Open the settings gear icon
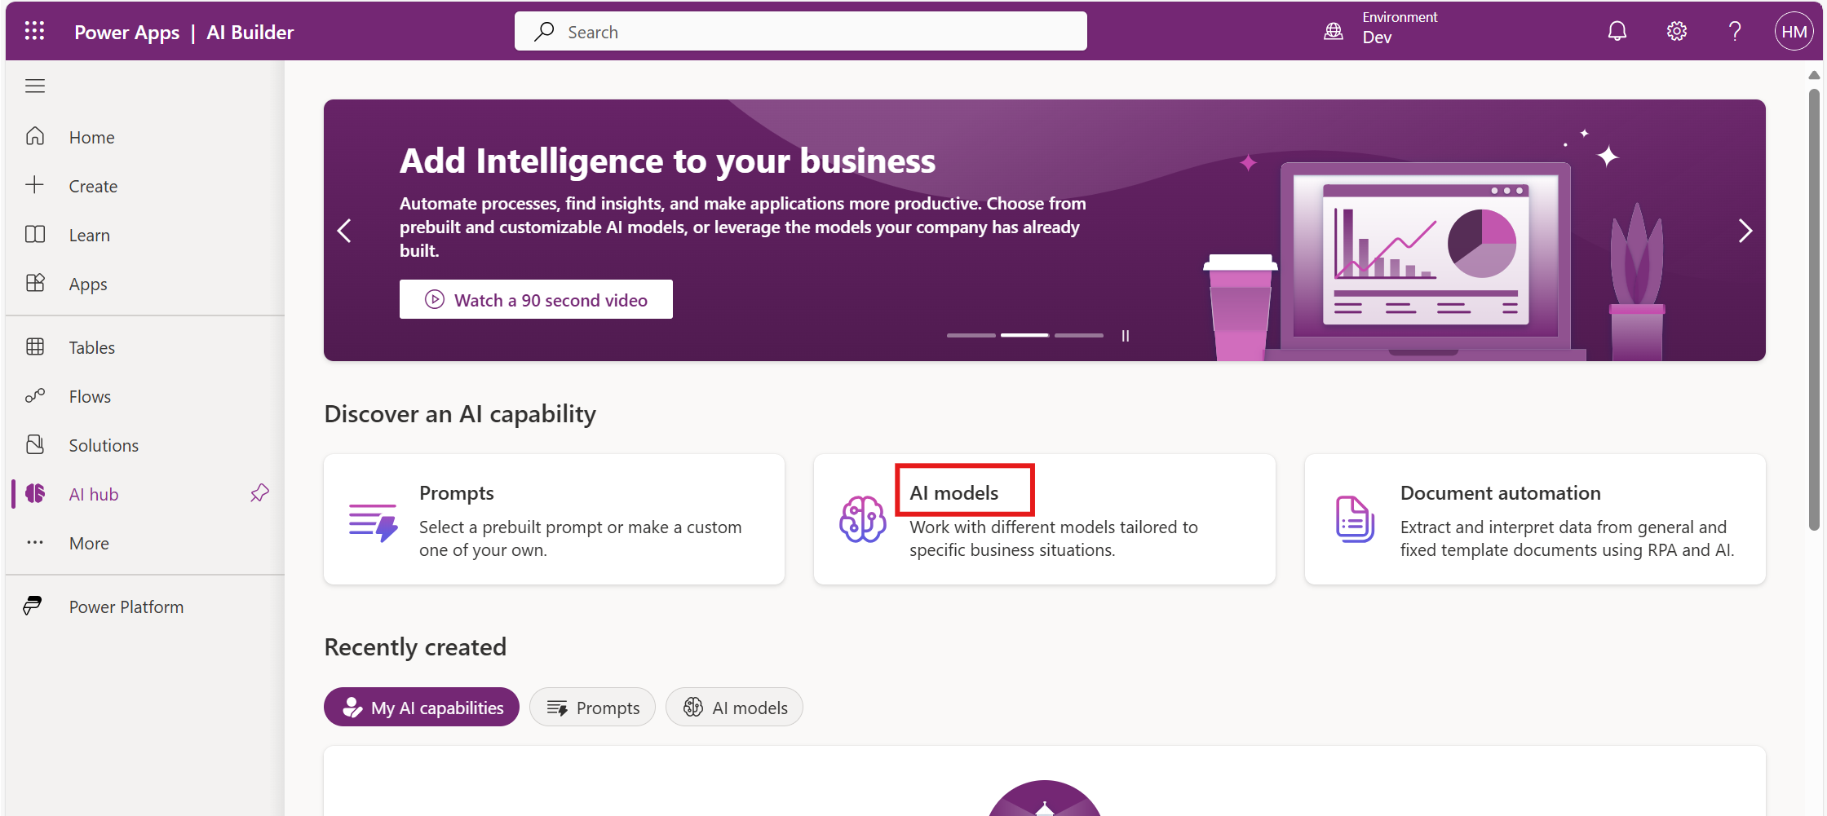 point(1676,32)
